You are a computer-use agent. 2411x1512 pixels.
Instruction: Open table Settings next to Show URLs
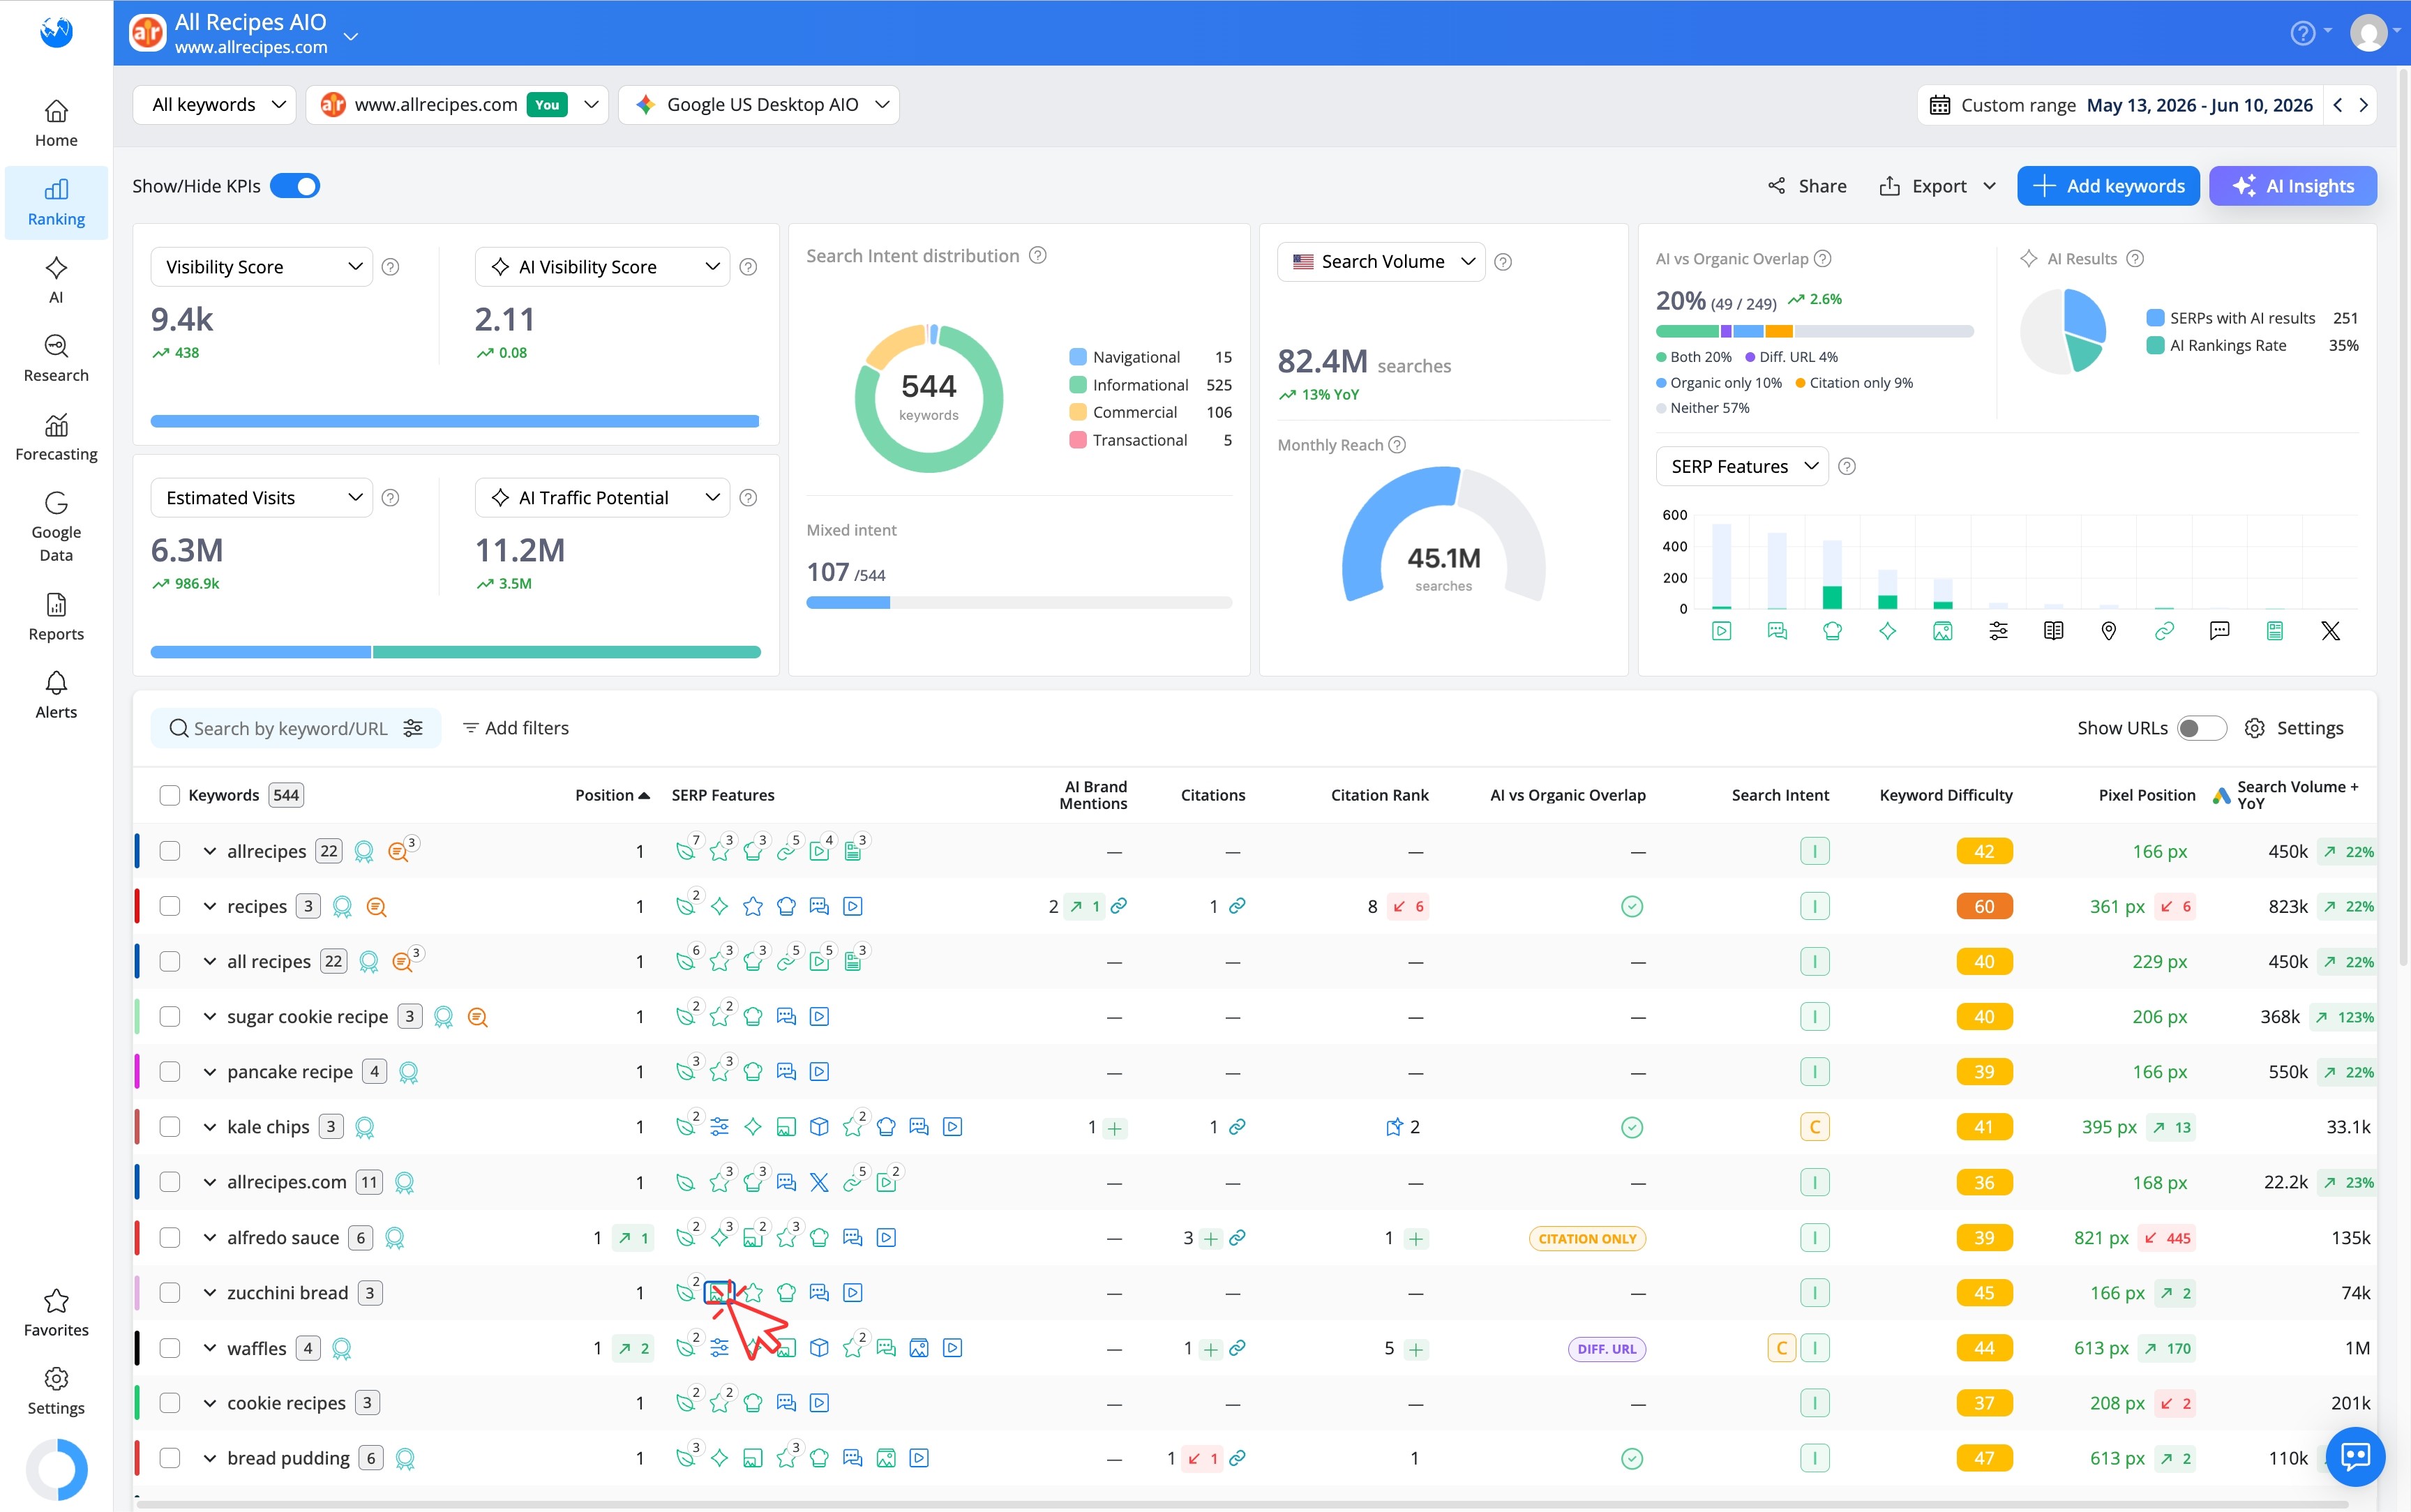2294,728
